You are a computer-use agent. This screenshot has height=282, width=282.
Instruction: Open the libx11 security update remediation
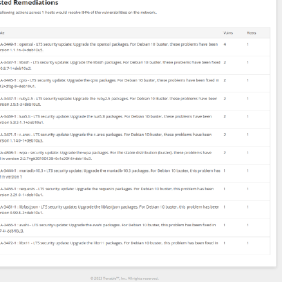tap(135, 246)
